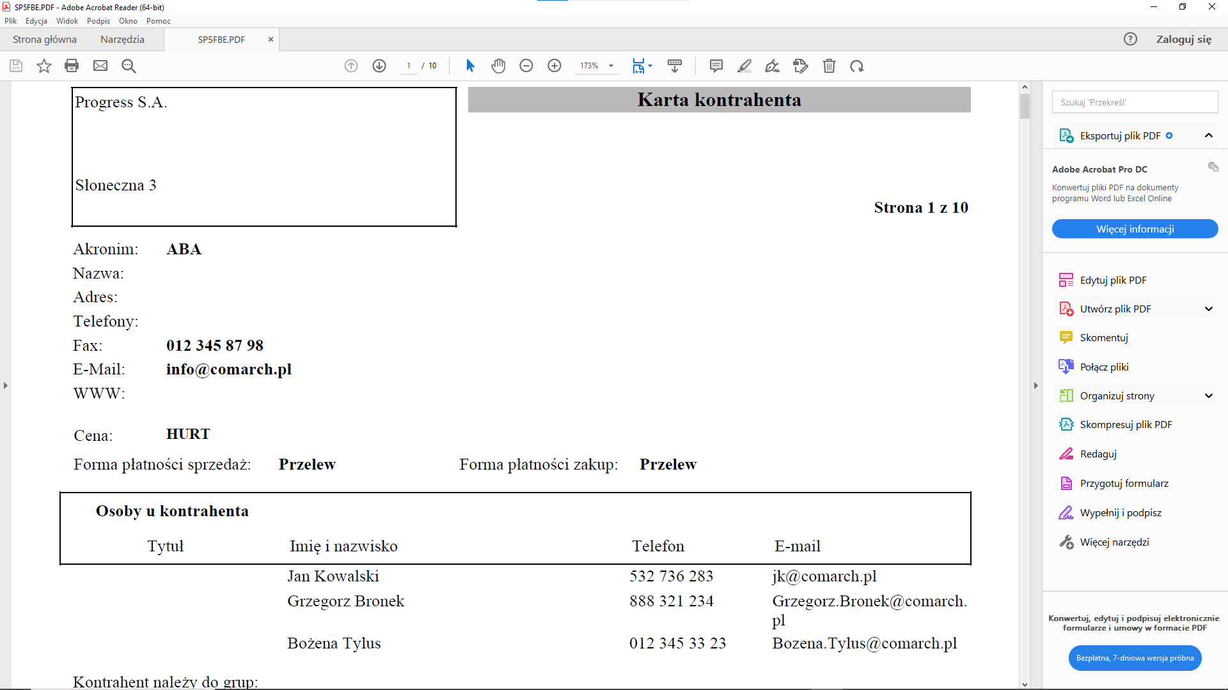Open the Przygotuj formularz tool
Viewport: 1228px width, 690px height.
[x=1124, y=483]
